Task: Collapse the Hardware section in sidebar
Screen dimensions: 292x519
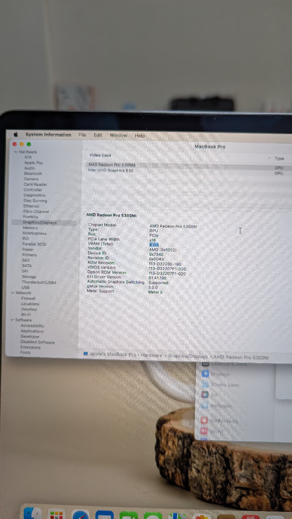Action: tap(16, 152)
